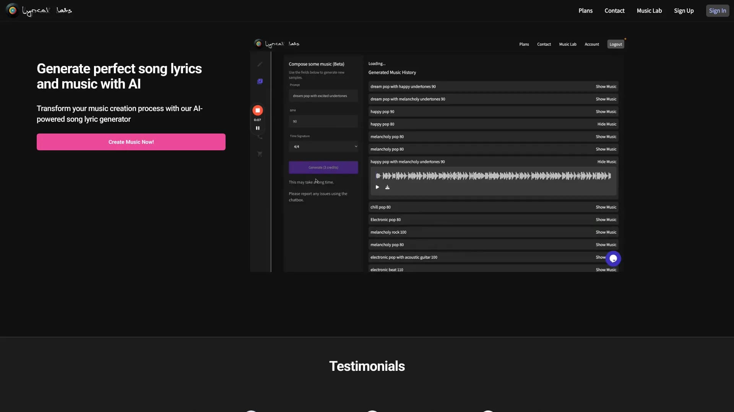734x412 pixels.
Task: Play the happy pop melancholy track
Action: [377, 187]
